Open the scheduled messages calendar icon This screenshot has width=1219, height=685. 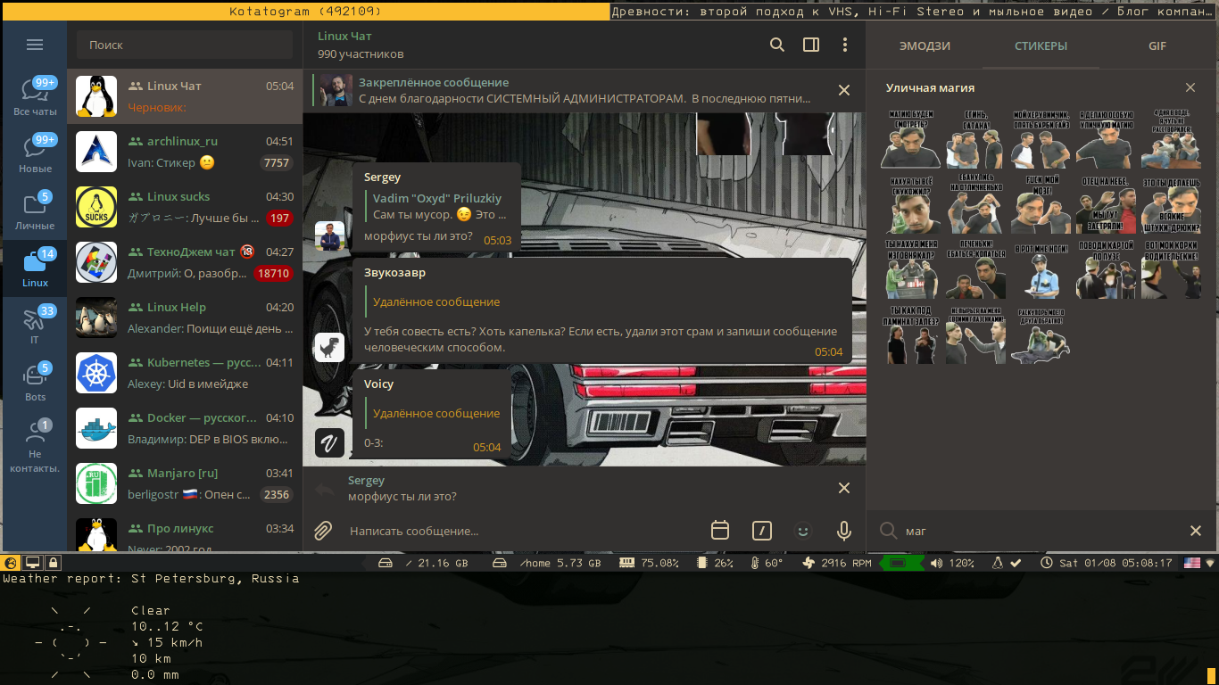tap(720, 530)
